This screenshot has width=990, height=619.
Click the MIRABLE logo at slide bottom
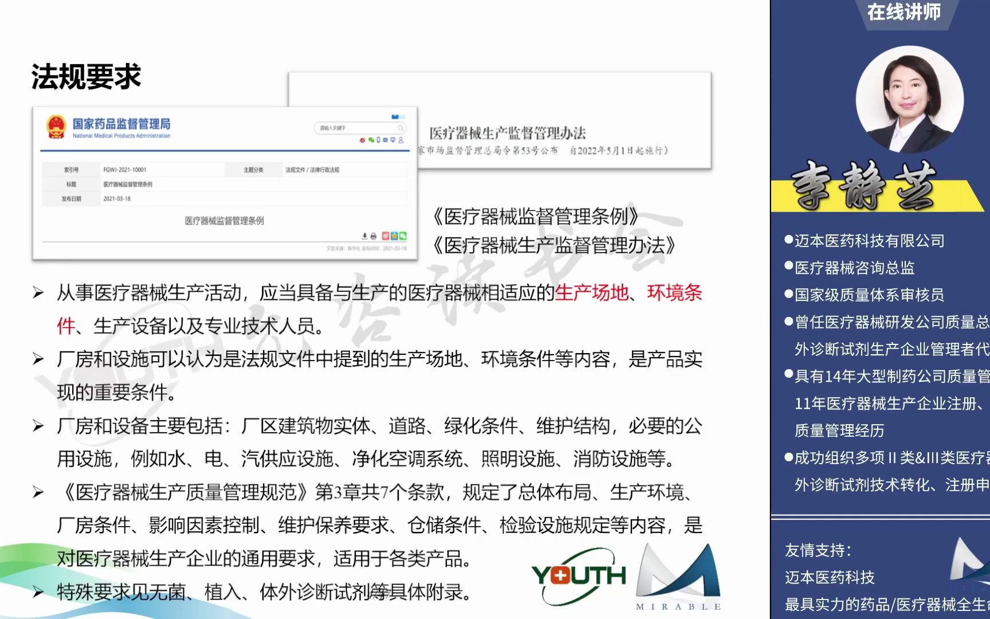(679, 576)
